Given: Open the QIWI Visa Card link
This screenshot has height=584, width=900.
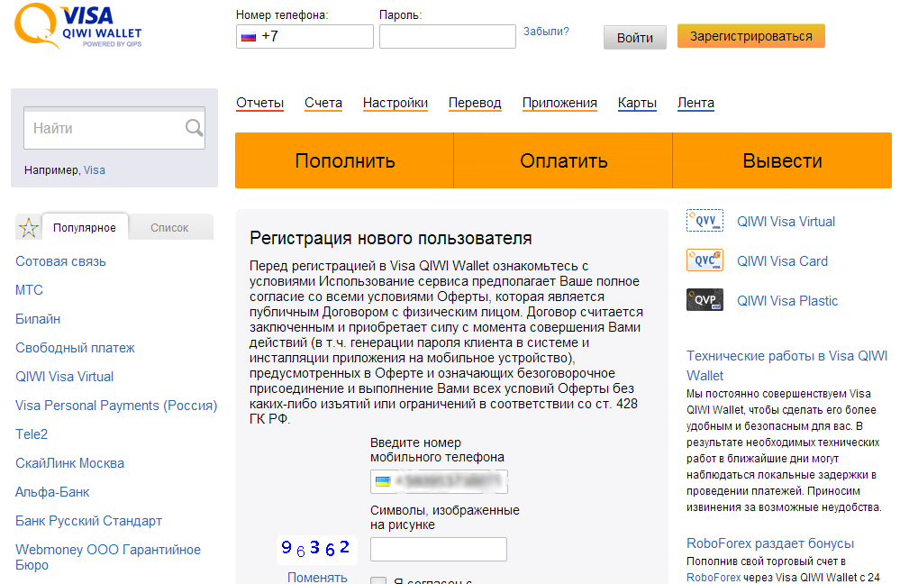Looking at the screenshot, I should (782, 261).
